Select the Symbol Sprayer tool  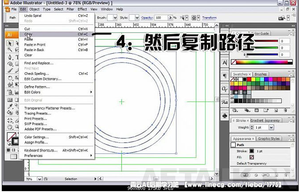coord(10,92)
